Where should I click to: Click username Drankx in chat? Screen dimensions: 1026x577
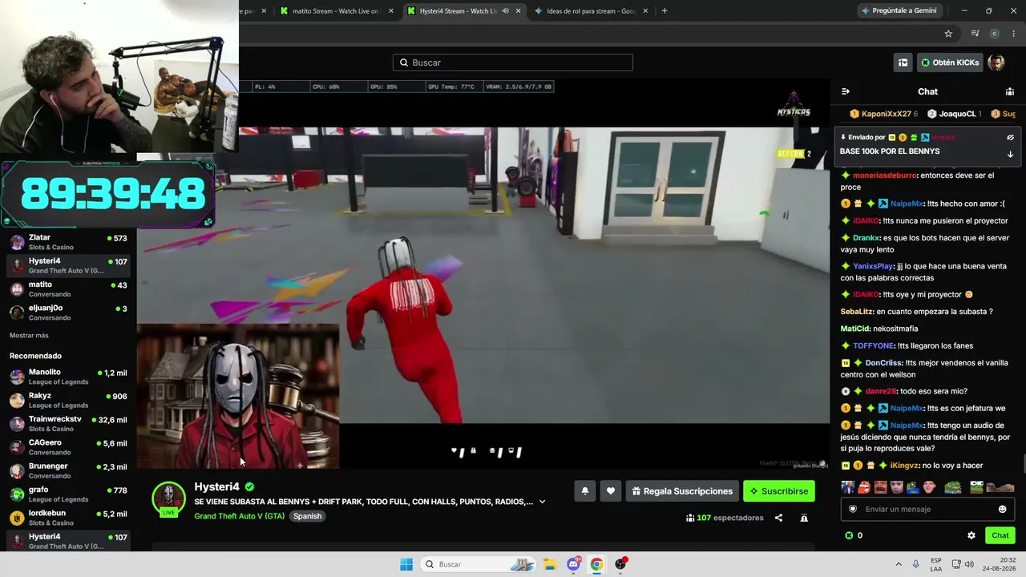click(x=866, y=237)
